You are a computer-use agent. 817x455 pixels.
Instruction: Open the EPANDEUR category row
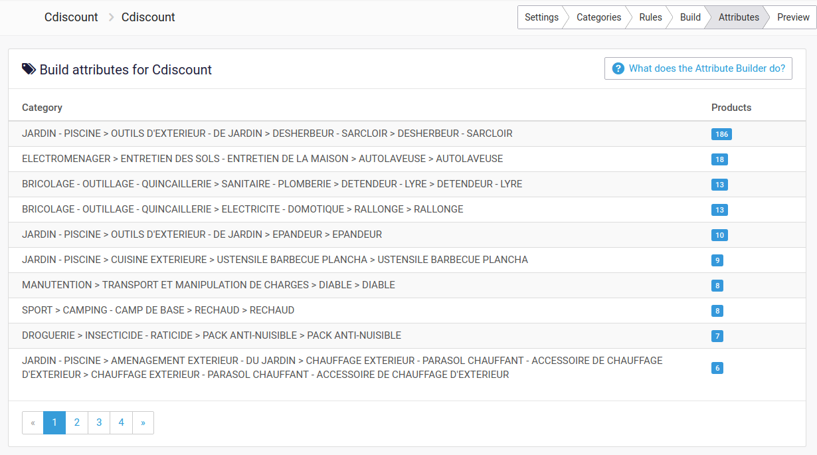coord(408,234)
